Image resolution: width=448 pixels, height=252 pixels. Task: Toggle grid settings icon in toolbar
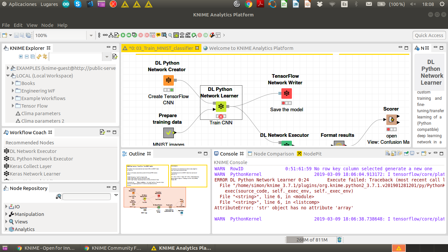pyautogui.click(x=176, y=35)
